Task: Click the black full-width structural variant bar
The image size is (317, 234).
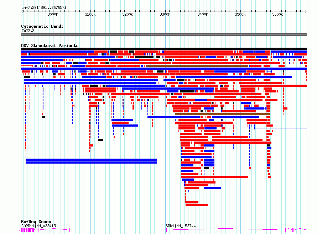Action: coord(164,49)
